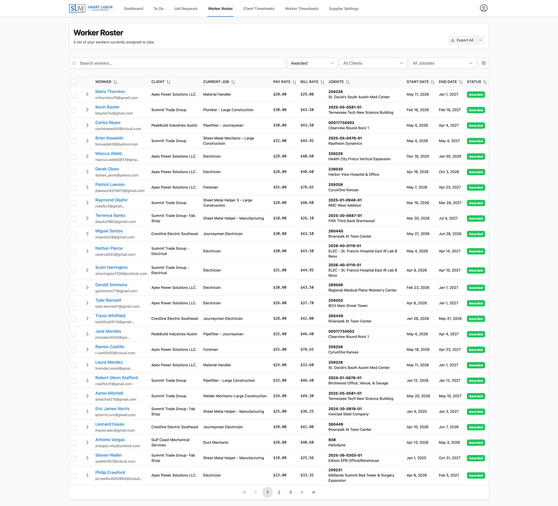The width and height of the screenshot is (558, 506).
Task: Open the user profile avatar icon
Action: [483, 8]
